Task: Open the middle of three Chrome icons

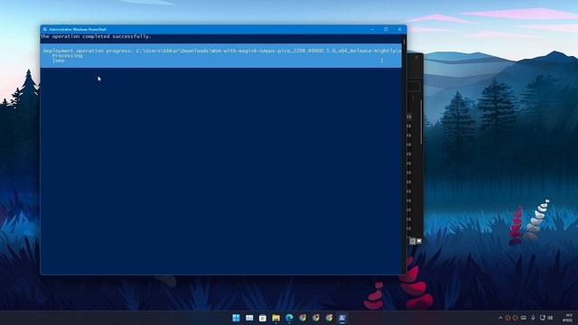Action: (315, 318)
